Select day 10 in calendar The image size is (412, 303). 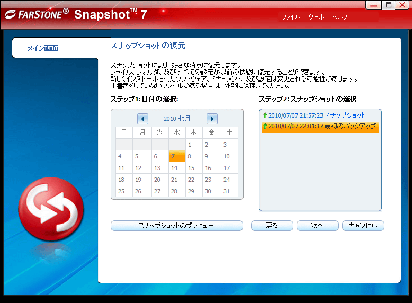coord(229,156)
